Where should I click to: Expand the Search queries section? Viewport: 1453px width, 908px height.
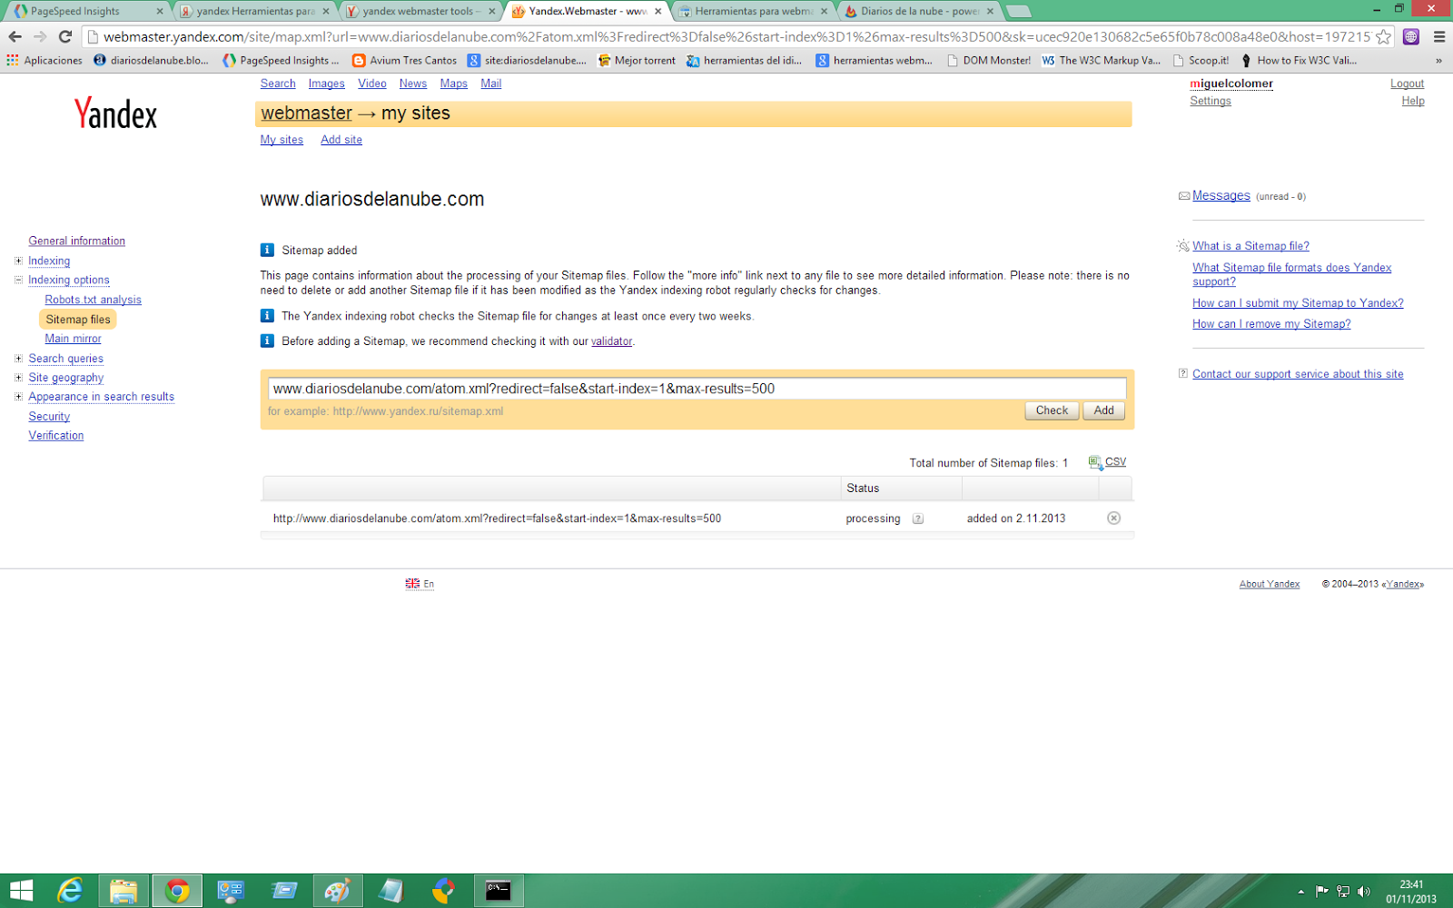pos(18,358)
